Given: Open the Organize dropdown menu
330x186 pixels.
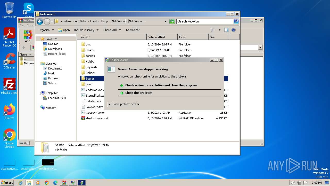Looking at the screenshot, I should 46,30.
